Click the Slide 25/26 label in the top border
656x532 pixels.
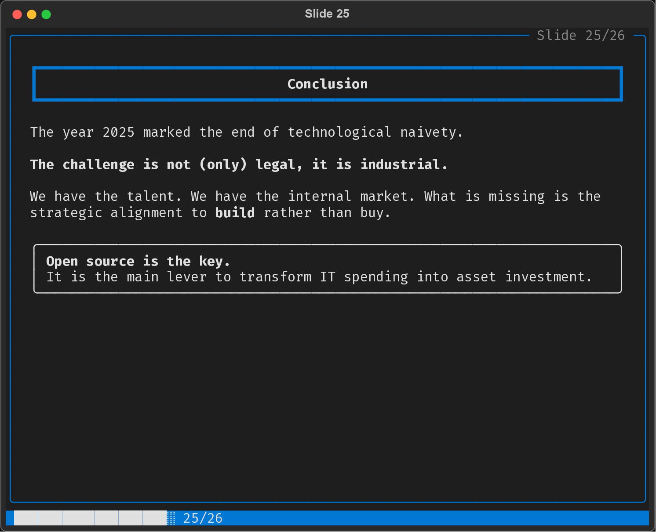point(581,35)
